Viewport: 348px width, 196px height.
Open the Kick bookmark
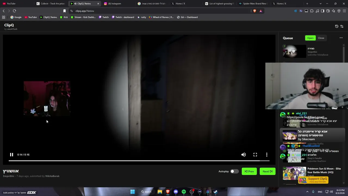click(x=64, y=17)
